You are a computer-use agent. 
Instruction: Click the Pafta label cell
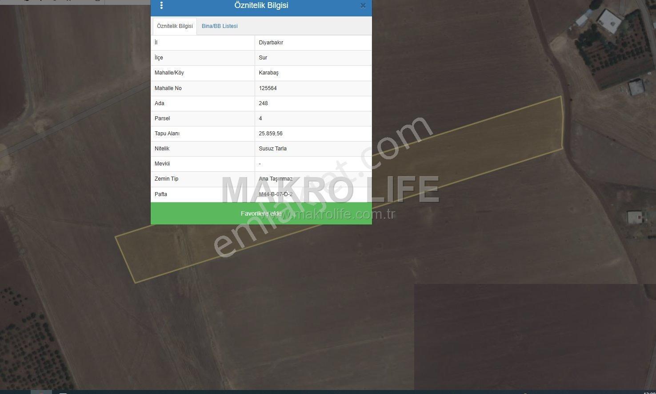coord(203,194)
